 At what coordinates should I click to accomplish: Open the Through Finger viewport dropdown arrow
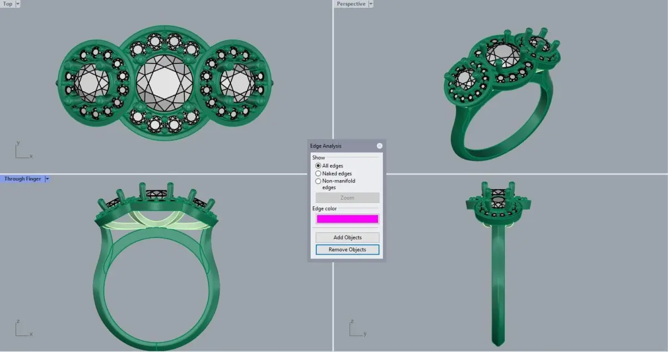click(x=47, y=179)
